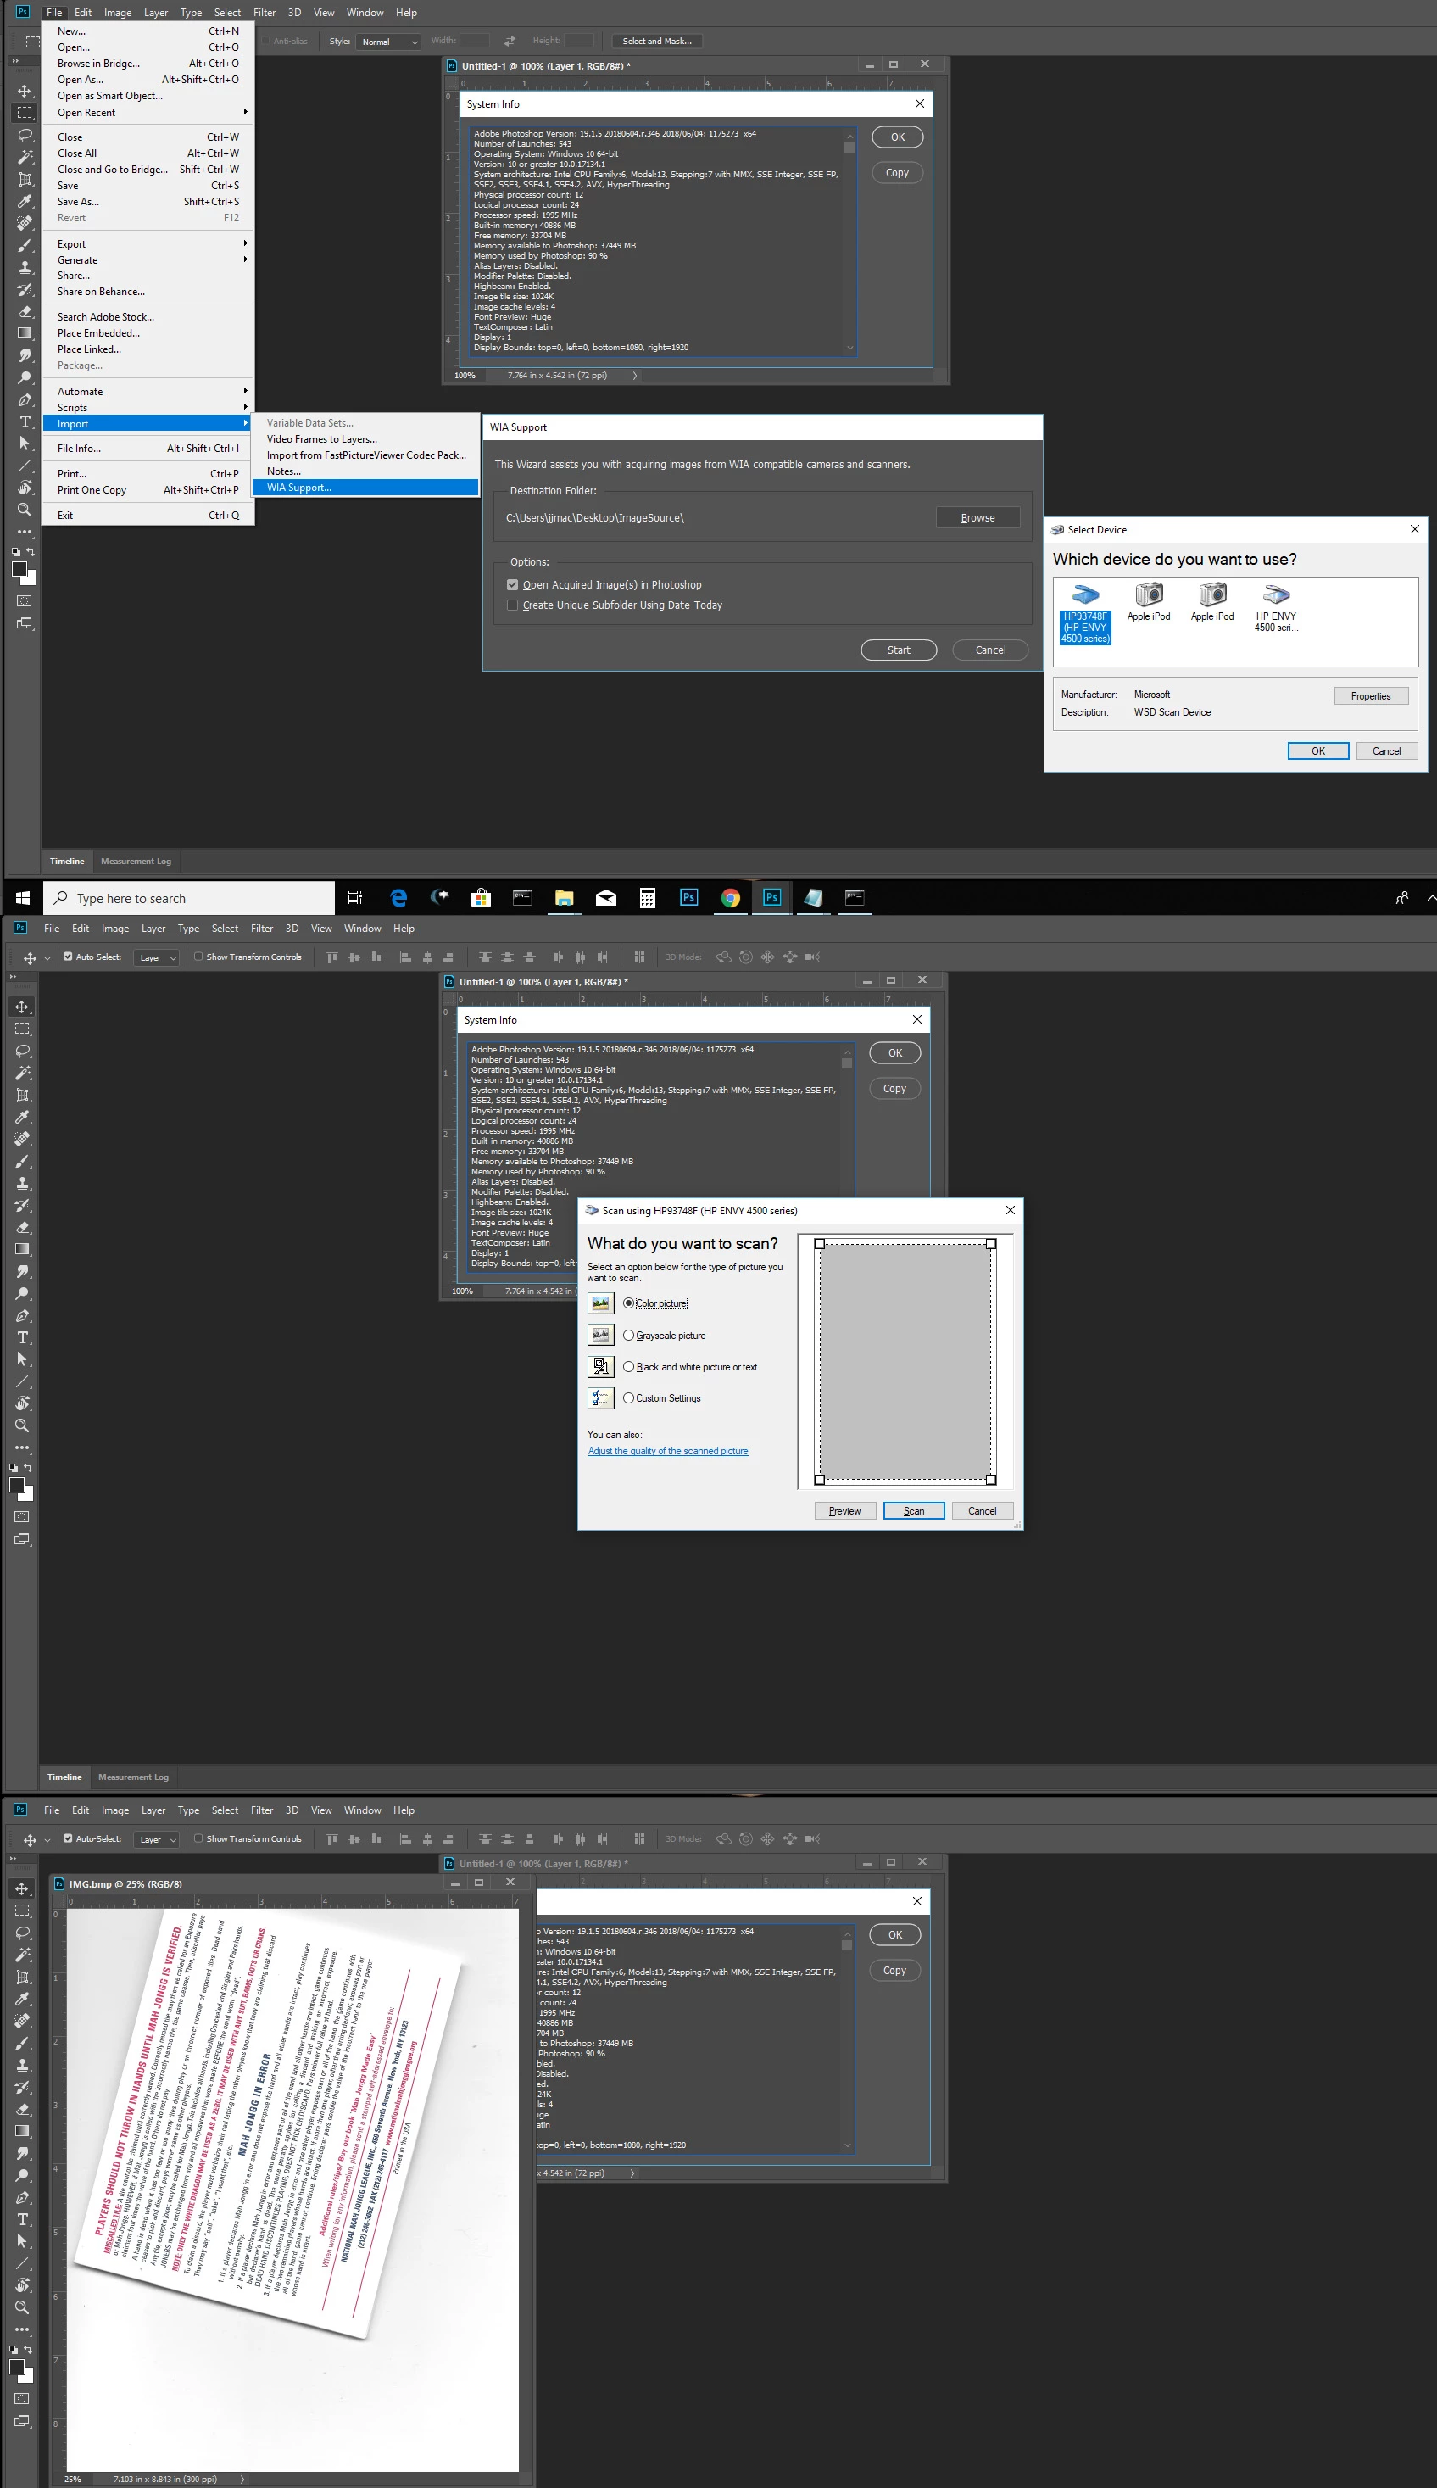Enable Show Transform Controls in the Scan dialog's window
The width and height of the screenshot is (1437, 2488).
(198, 957)
